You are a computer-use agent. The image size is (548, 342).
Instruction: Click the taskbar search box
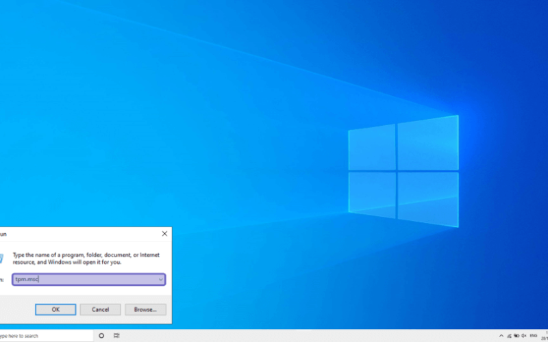46,336
